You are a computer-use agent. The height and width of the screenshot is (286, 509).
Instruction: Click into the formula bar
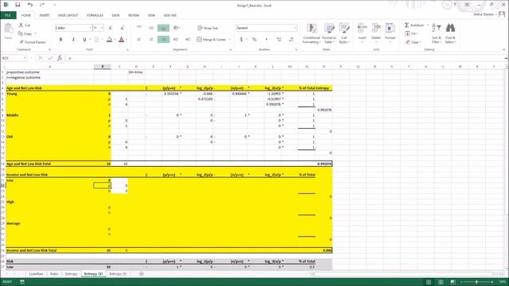tap(286, 58)
